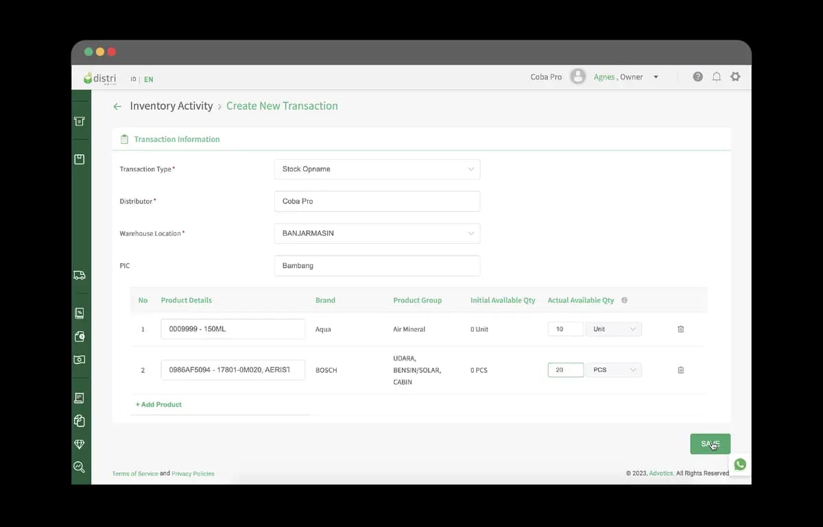Delete the BOSCH product row

point(680,370)
